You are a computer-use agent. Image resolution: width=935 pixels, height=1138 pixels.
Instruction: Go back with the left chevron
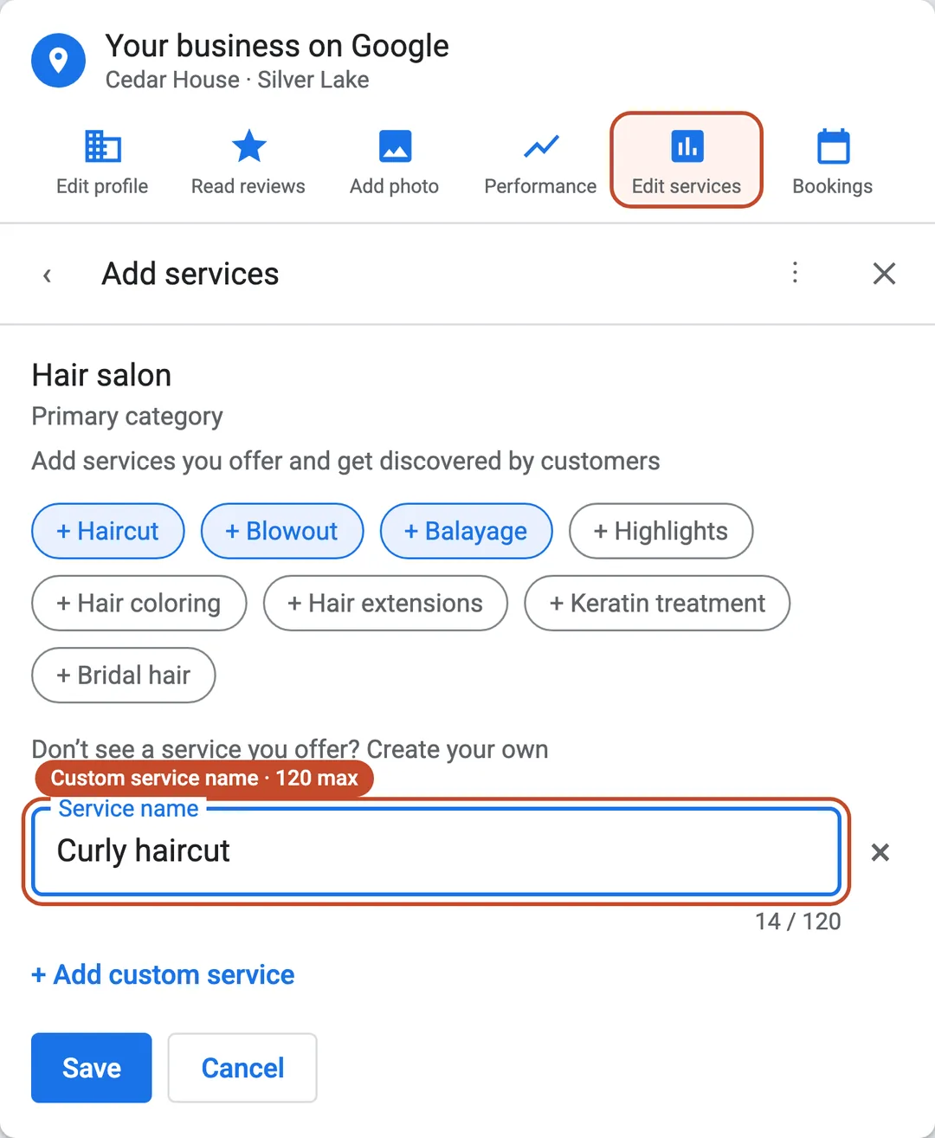tap(48, 275)
